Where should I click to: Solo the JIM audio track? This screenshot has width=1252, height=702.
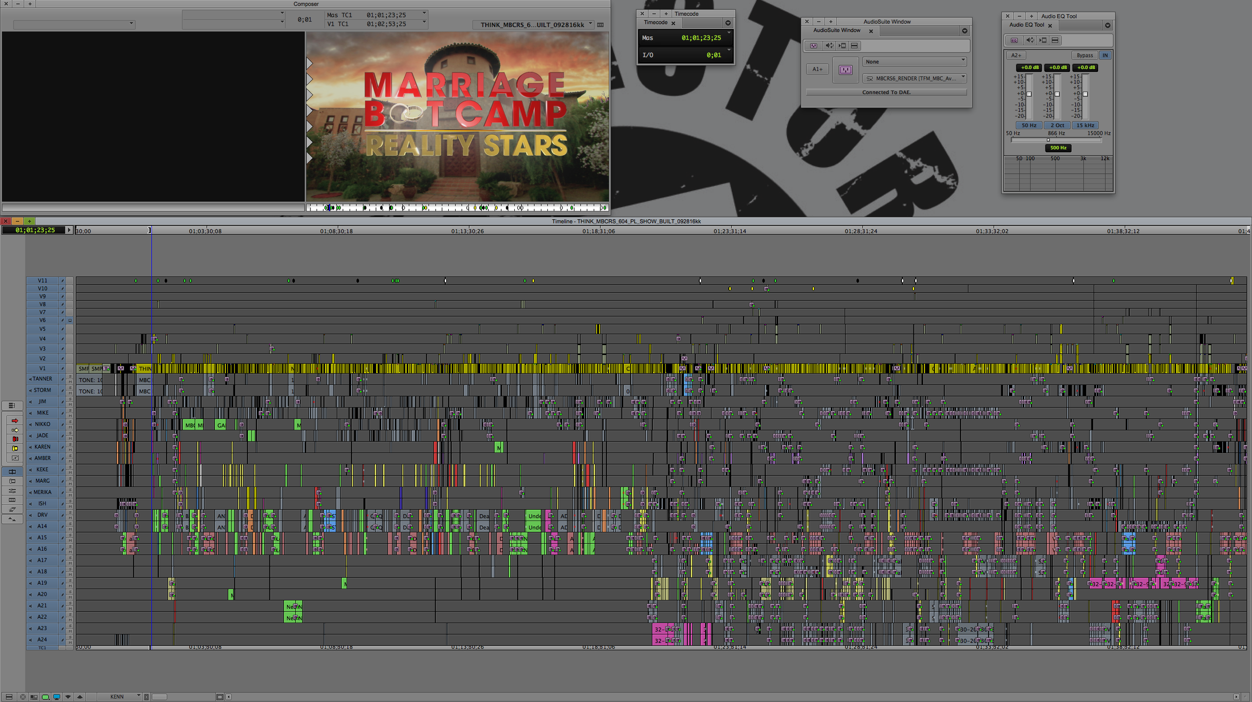[70, 399]
